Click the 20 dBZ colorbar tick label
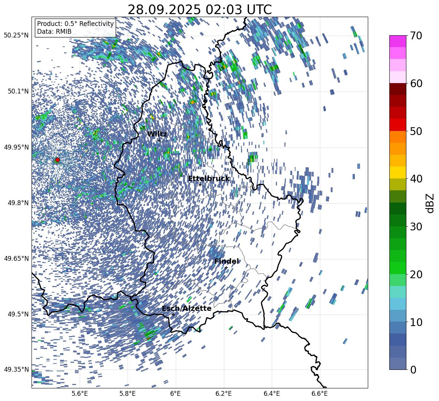The width and height of the screenshot is (439, 401). 417,275
